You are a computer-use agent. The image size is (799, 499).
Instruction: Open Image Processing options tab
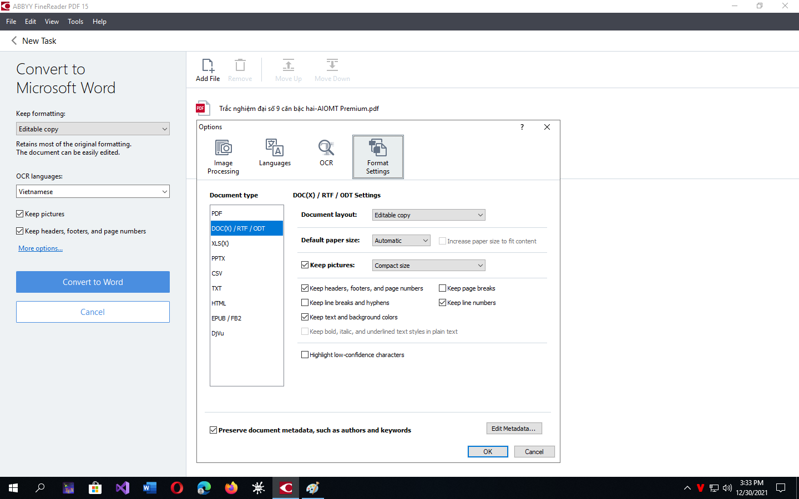click(x=223, y=157)
